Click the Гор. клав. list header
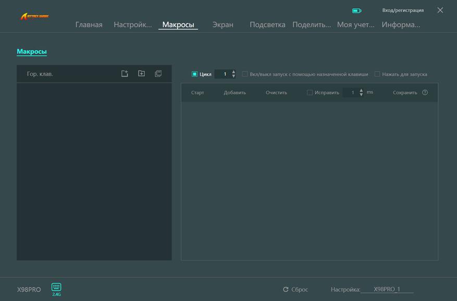The image size is (457, 301). (40, 74)
